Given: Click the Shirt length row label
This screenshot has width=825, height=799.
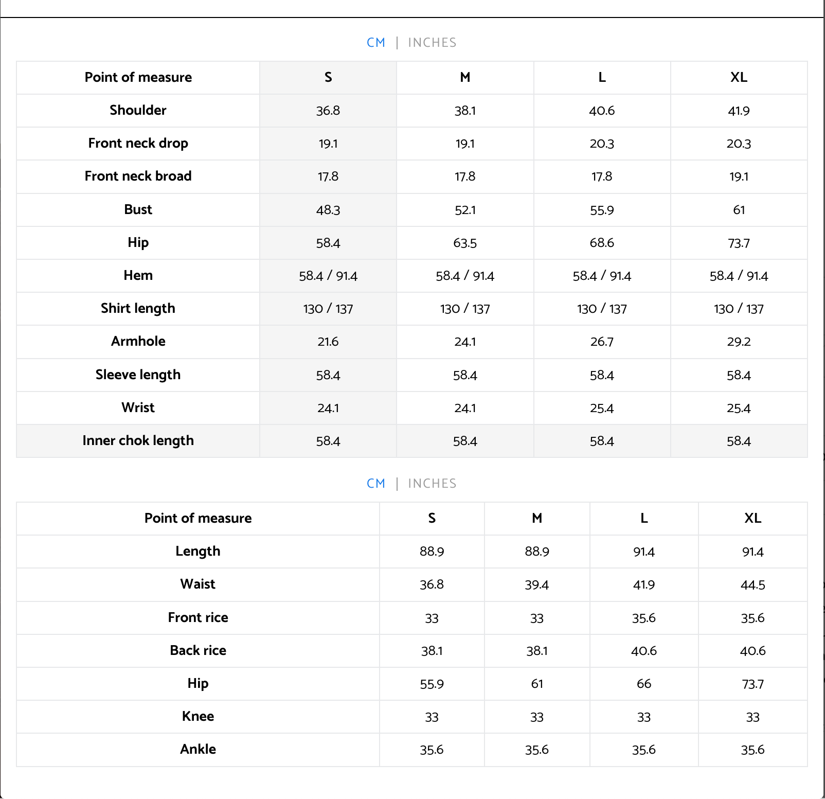Looking at the screenshot, I should 138,308.
